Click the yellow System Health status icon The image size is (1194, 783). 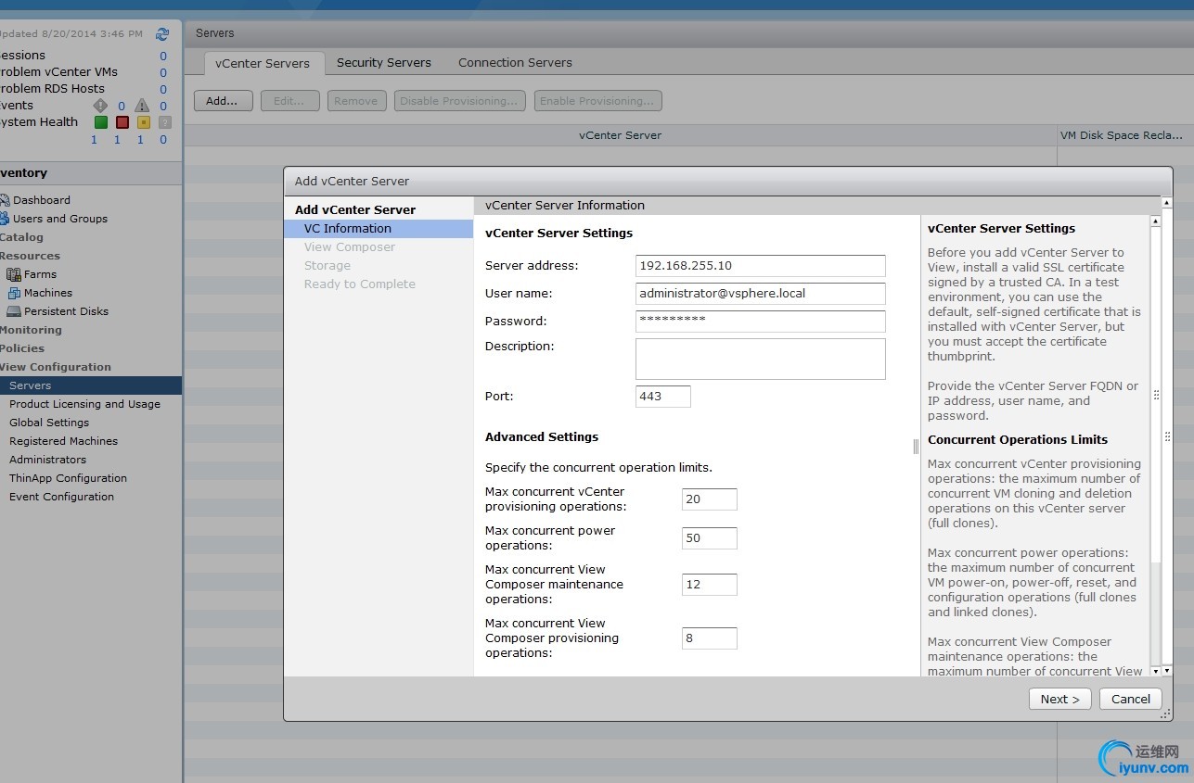click(144, 122)
